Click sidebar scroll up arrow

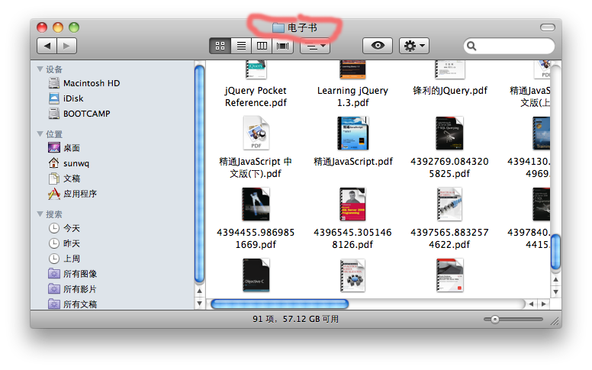tap(199, 291)
